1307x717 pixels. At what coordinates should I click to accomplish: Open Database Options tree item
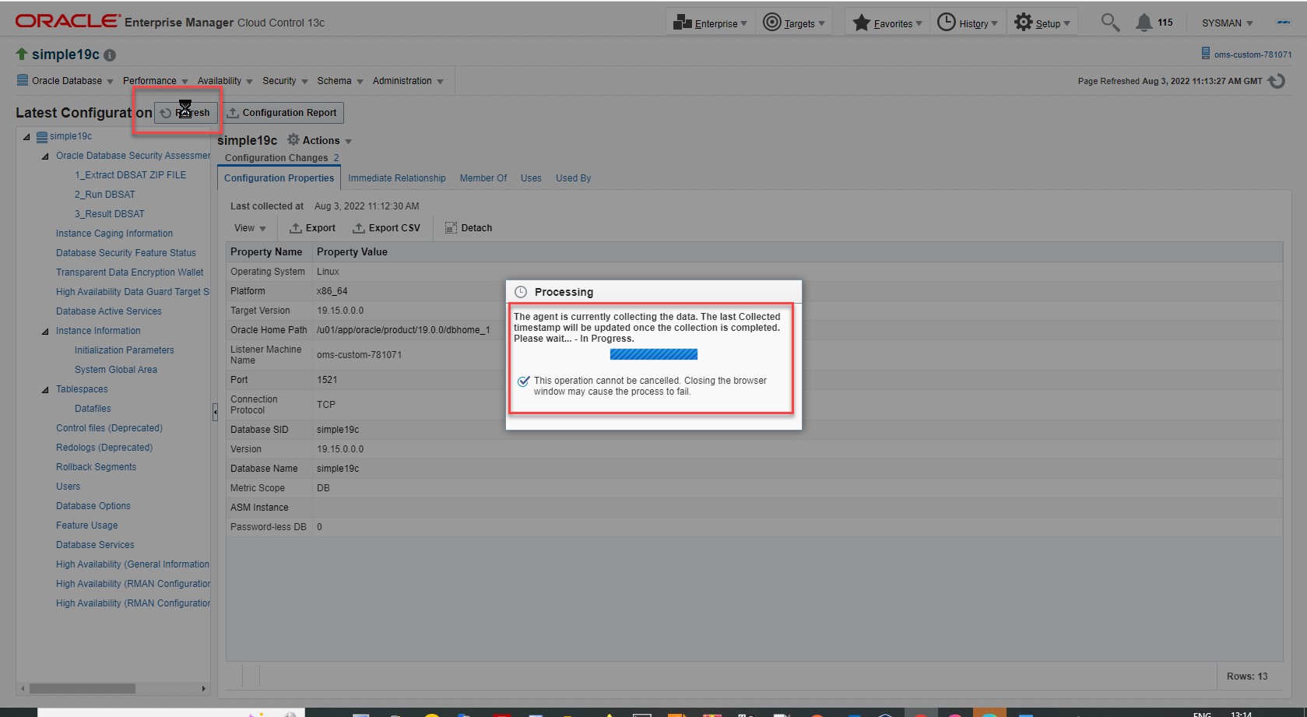pyautogui.click(x=93, y=506)
